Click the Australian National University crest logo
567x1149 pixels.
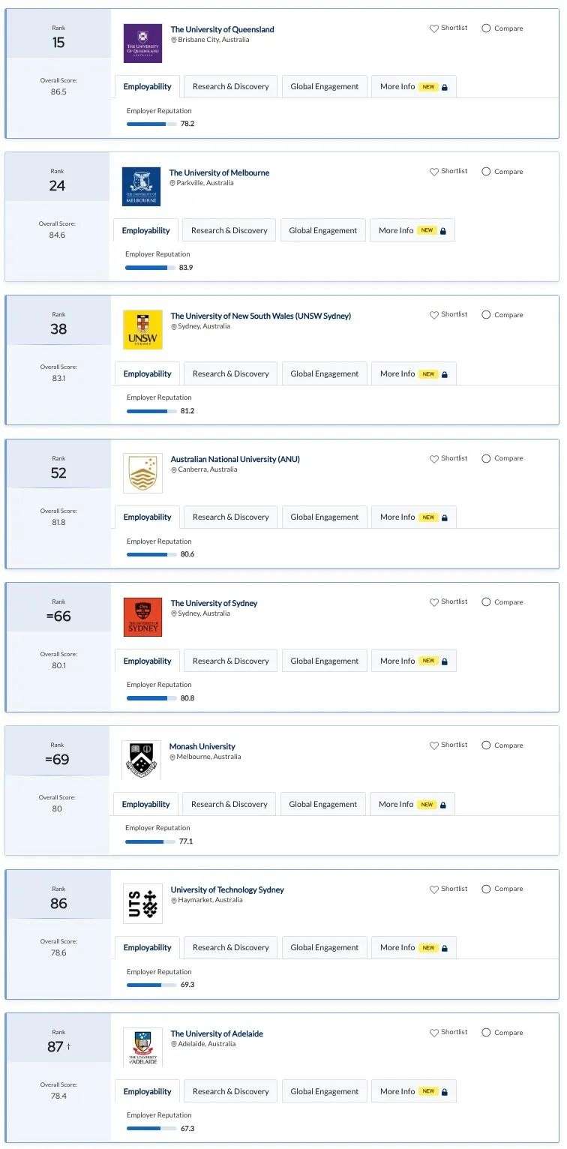pos(142,473)
